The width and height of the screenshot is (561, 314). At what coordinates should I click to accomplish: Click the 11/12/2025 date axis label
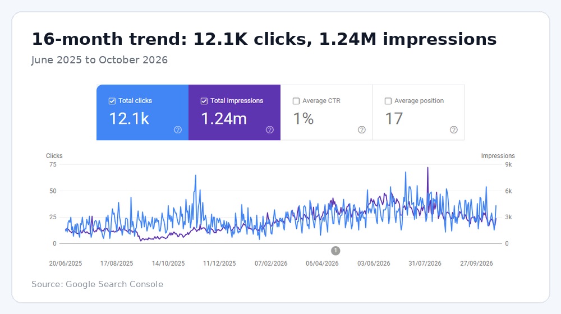(219, 264)
